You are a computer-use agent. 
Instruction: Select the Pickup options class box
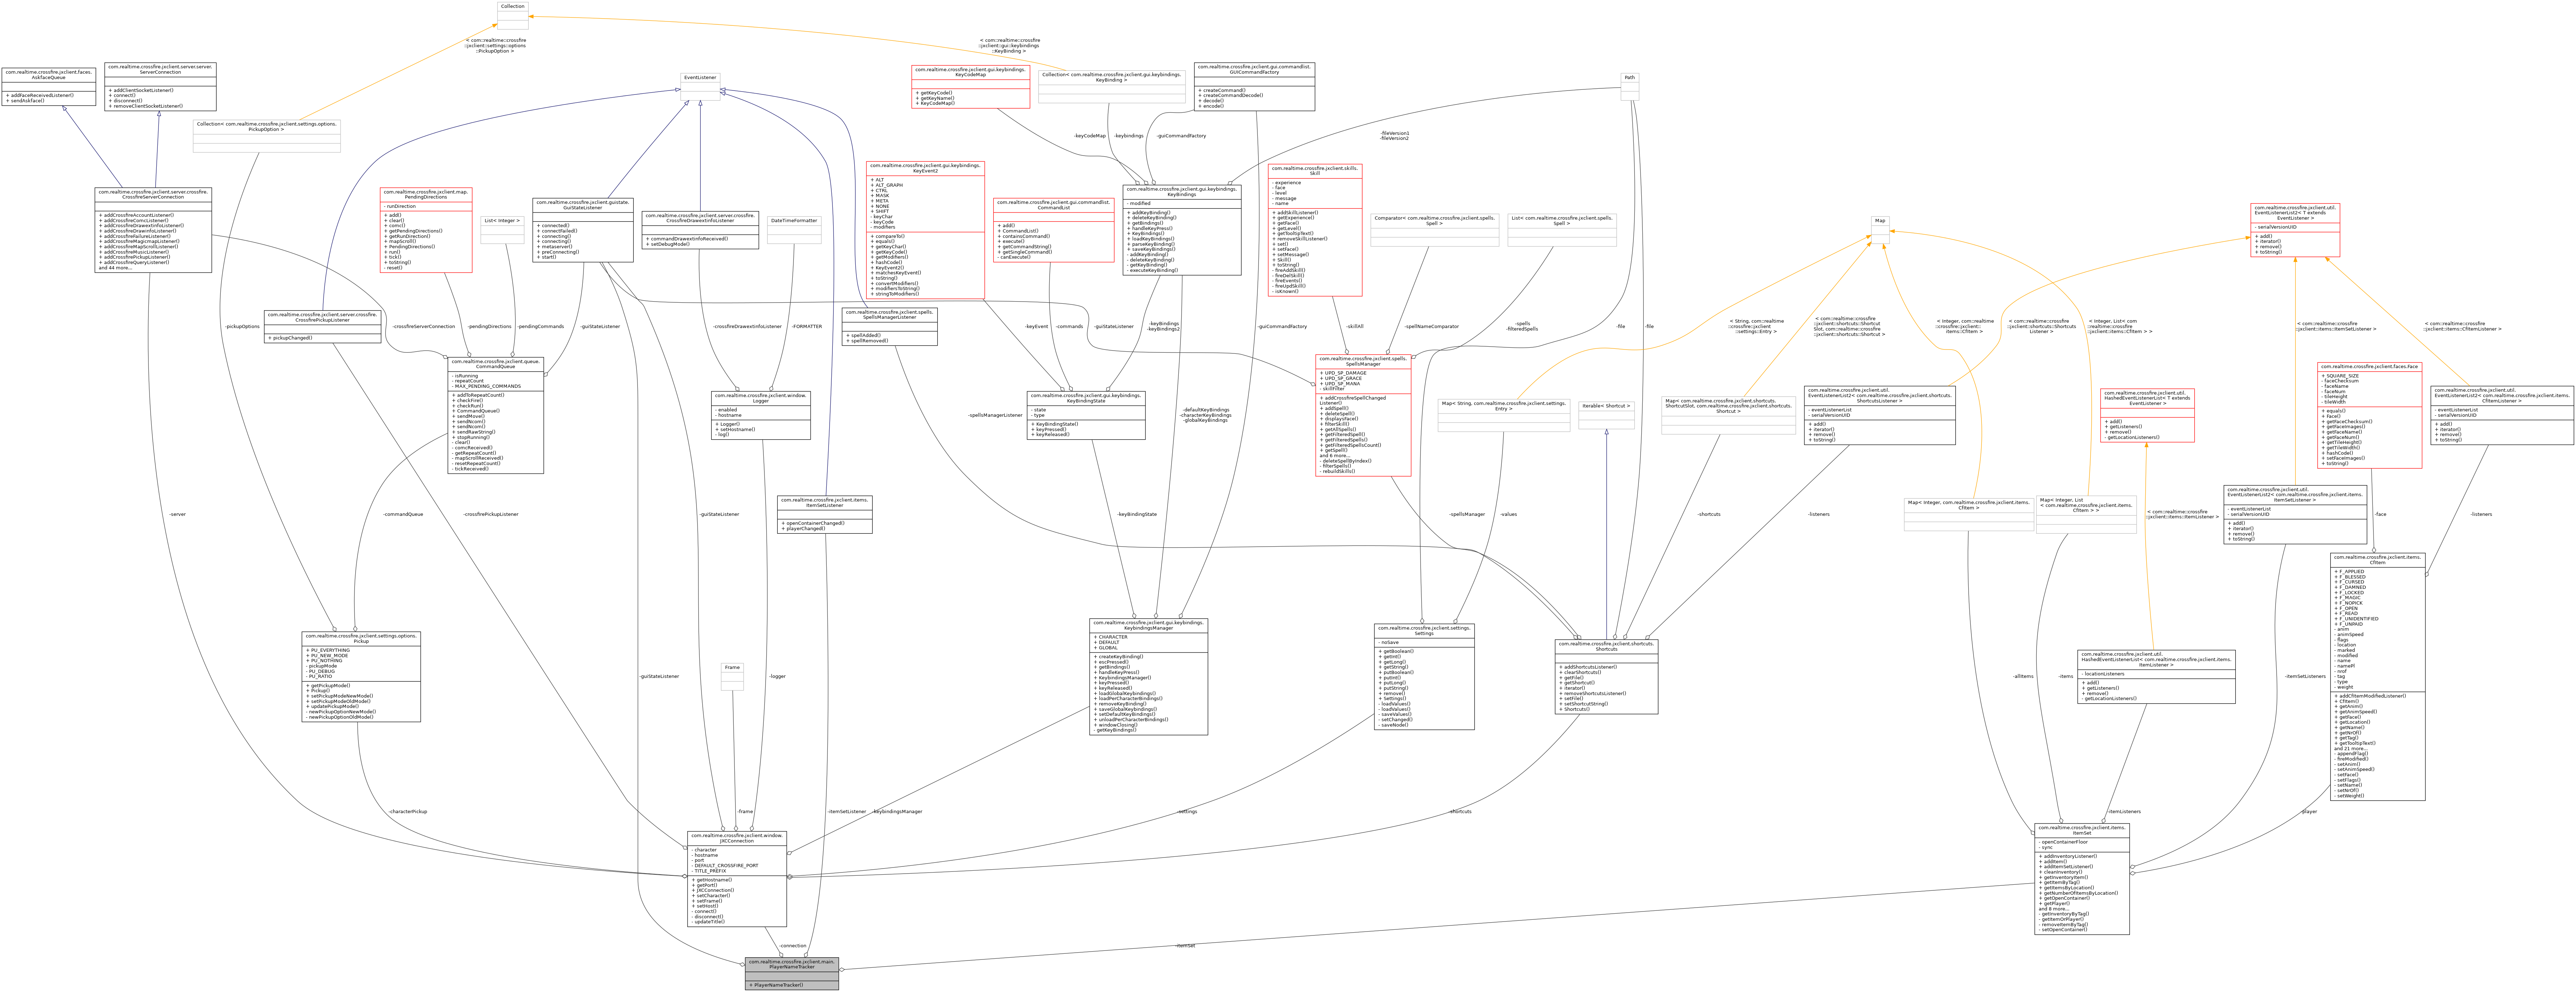point(361,677)
